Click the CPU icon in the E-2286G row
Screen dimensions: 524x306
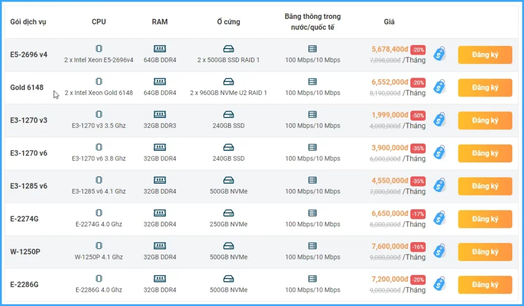(99, 278)
